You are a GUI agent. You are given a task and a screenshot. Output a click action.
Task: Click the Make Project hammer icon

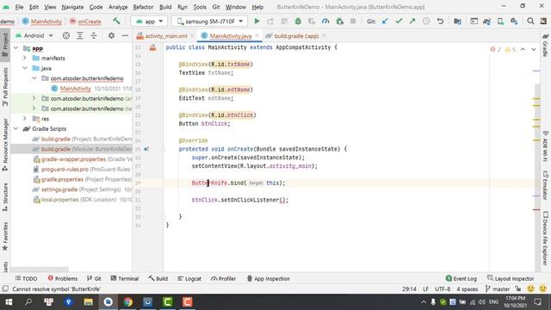[116, 21]
